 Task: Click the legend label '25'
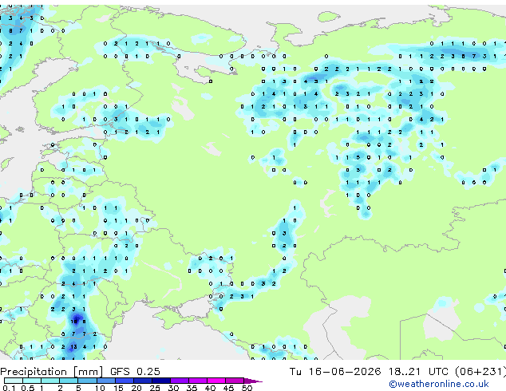click(x=155, y=388)
